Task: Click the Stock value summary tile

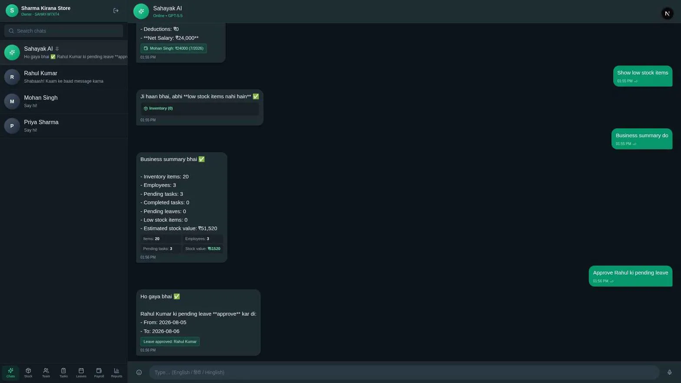Action: (x=202, y=249)
